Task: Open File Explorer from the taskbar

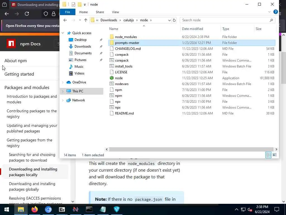Action: tap(21, 209)
